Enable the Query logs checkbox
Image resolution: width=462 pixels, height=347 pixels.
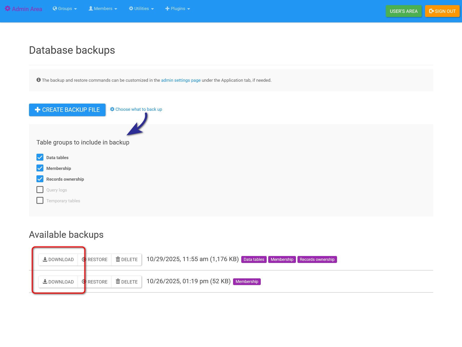click(40, 189)
